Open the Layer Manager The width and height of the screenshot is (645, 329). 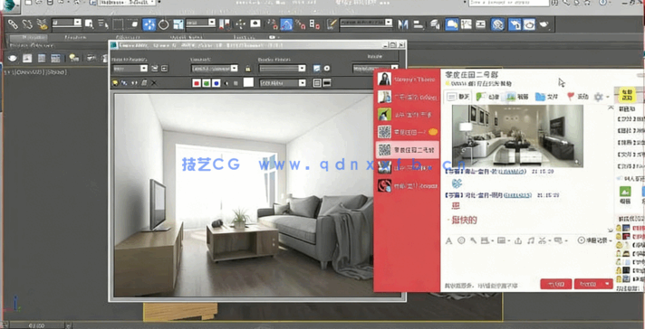click(x=435, y=24)
